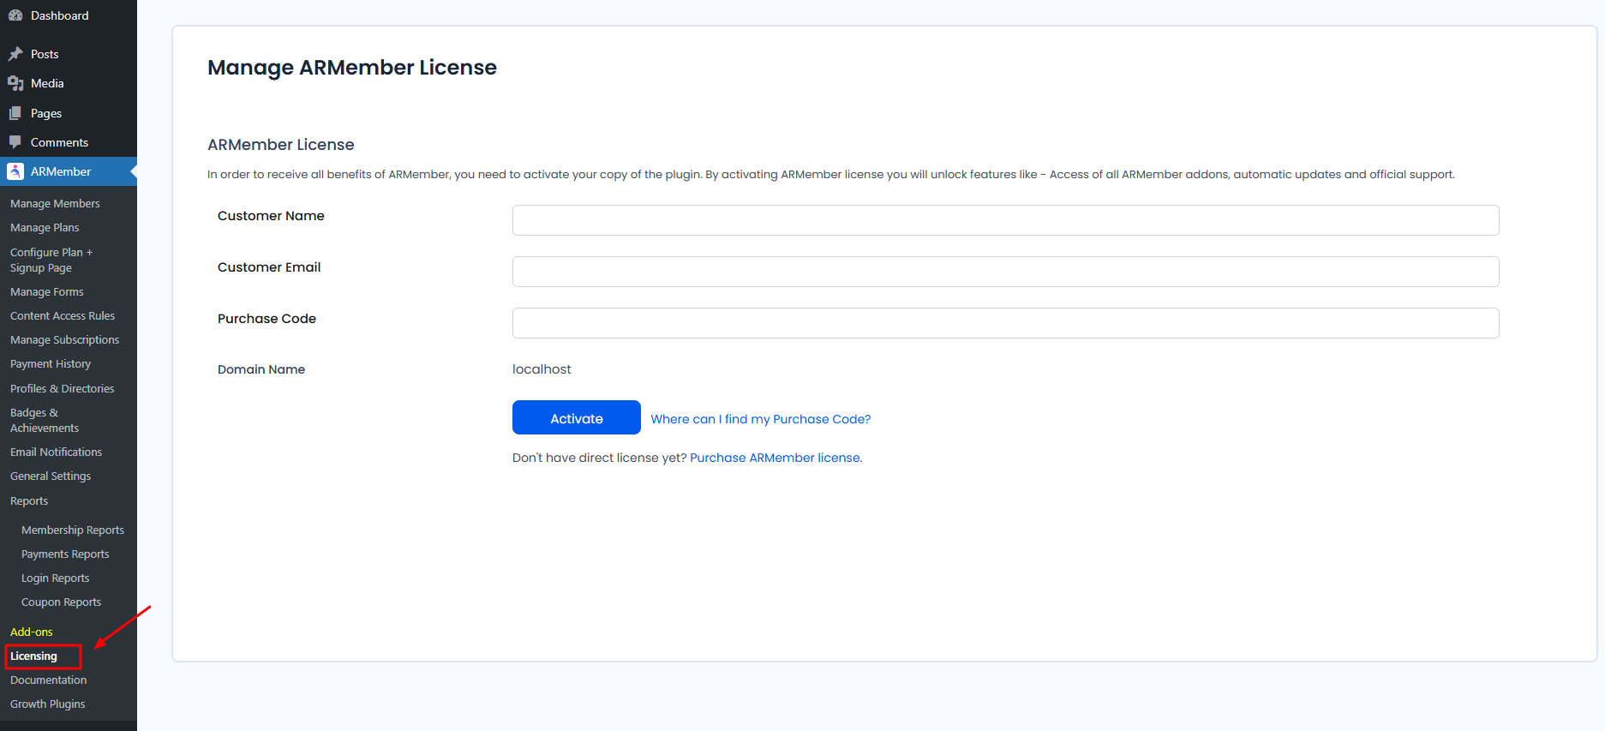Focus the Customer Name field
This screenshot has height=731, width=1605.
tap(1005, 220)
